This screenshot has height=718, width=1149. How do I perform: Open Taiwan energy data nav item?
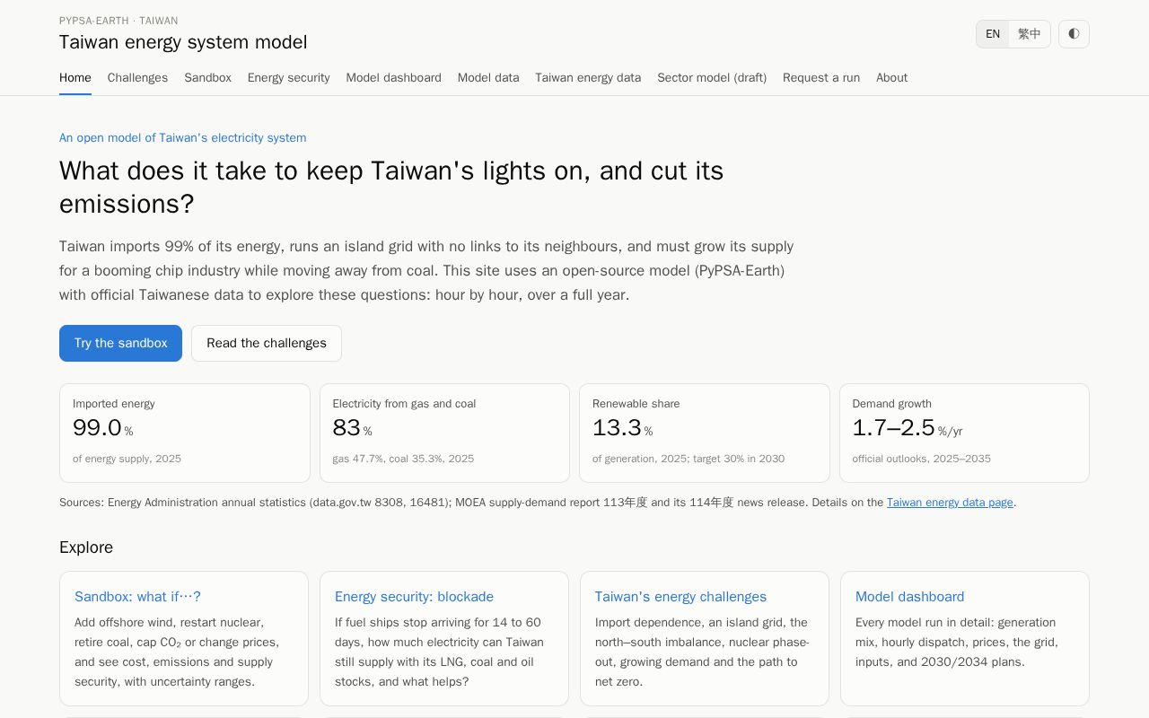(588, 78)
